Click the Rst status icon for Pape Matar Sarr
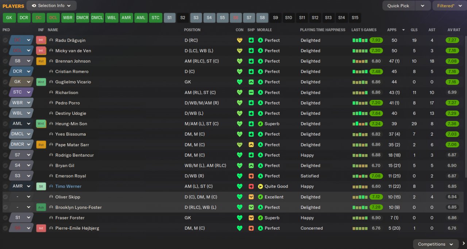This screenshot has width=467, height=249. point(41,145)
